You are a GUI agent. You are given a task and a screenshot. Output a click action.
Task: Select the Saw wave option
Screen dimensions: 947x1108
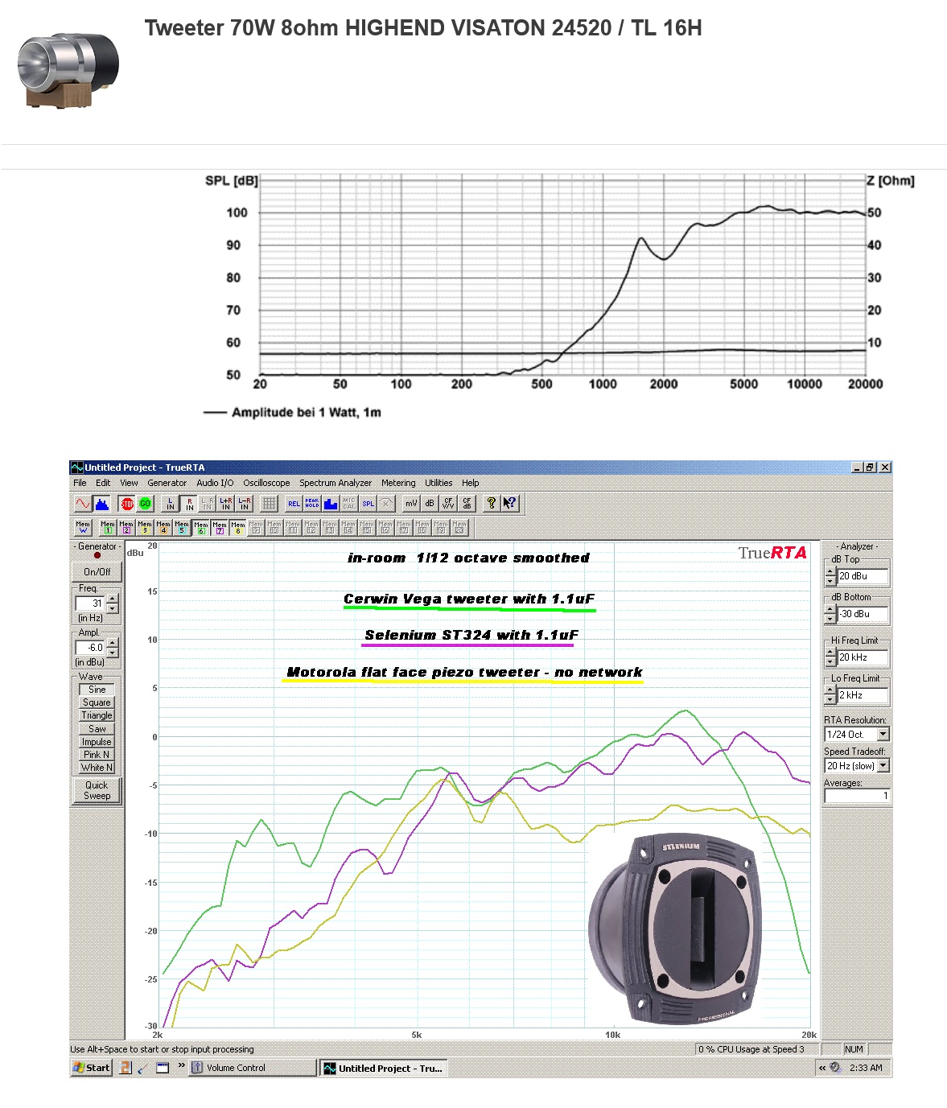click(x=97, y=729)
